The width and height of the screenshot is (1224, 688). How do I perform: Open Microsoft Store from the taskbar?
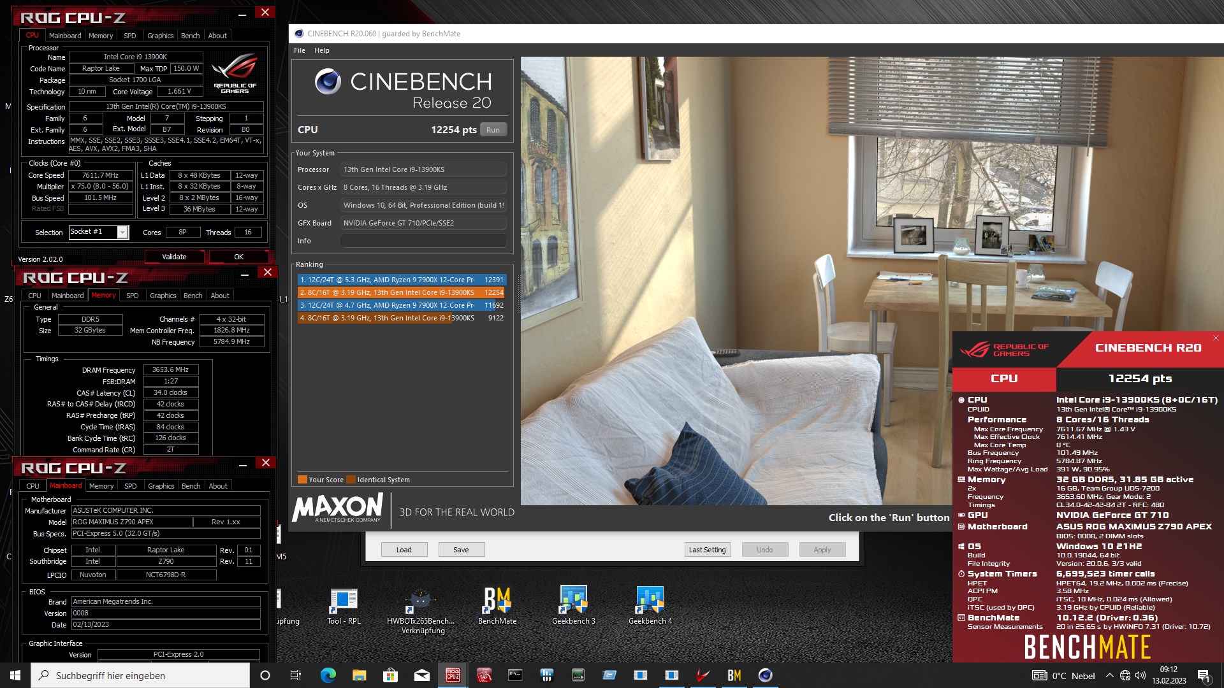click(390, 675)
